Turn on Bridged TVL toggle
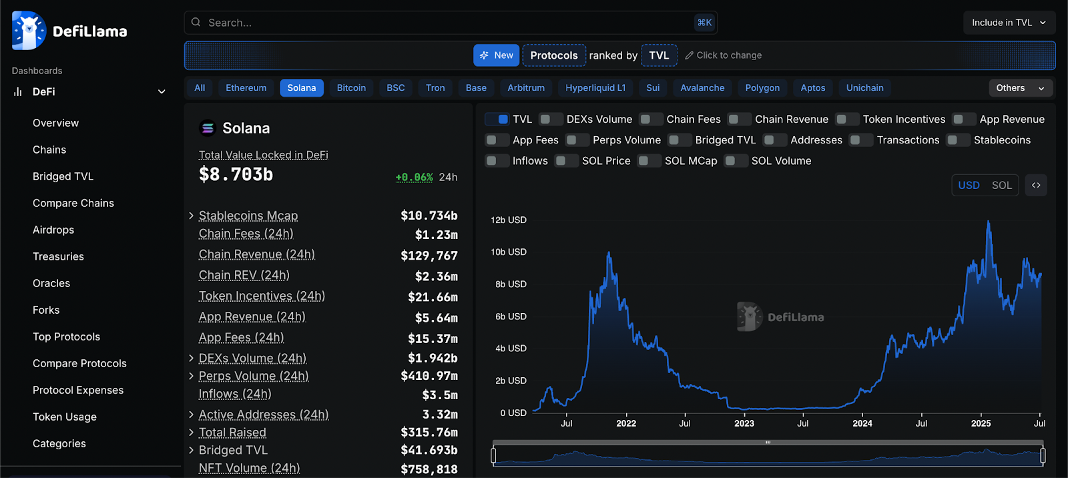The height and width of the screenshot is (478, 1068). click(680, 140)
